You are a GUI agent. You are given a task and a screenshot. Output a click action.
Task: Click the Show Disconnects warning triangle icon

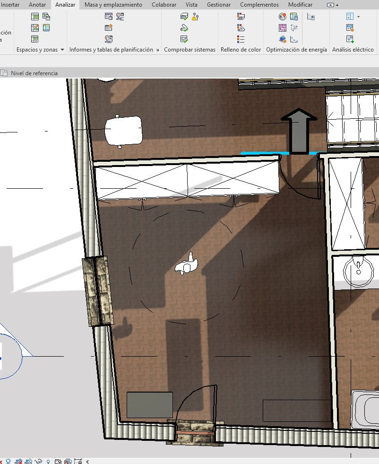coord(195,17)
